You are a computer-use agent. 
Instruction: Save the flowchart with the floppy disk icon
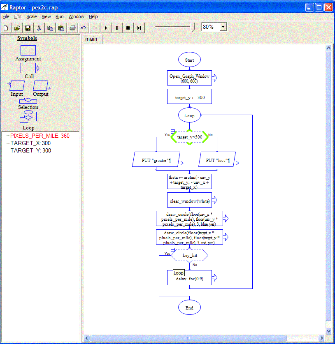point(28,28)
